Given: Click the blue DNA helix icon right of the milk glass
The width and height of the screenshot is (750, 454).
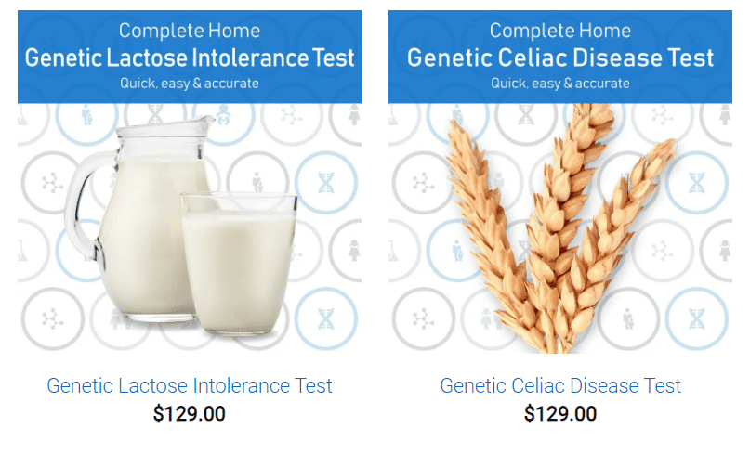Looking at the screenshot, I should pos(325,183).
